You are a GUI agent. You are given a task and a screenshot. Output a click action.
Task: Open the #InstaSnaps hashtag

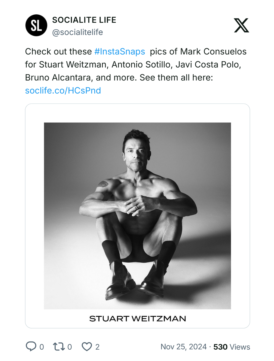click(120, 51)
